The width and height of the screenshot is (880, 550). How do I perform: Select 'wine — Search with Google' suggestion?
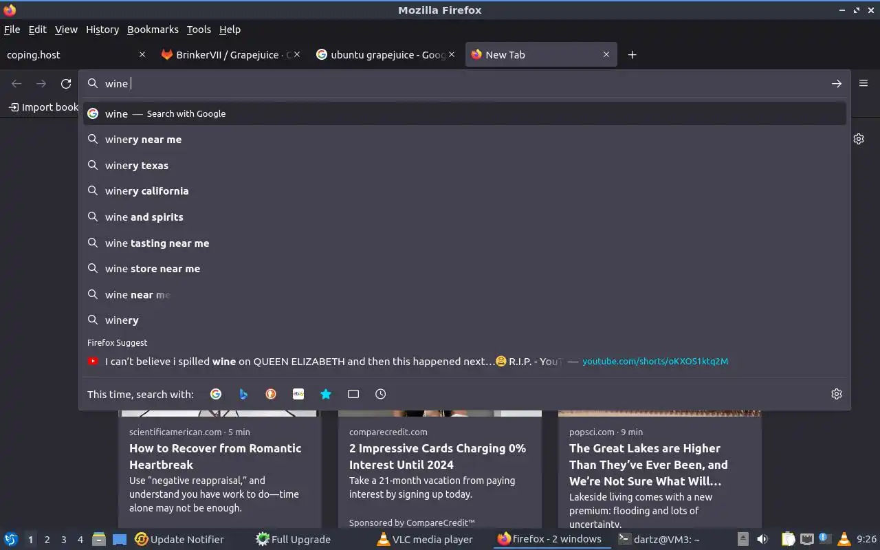click(465, 113)
